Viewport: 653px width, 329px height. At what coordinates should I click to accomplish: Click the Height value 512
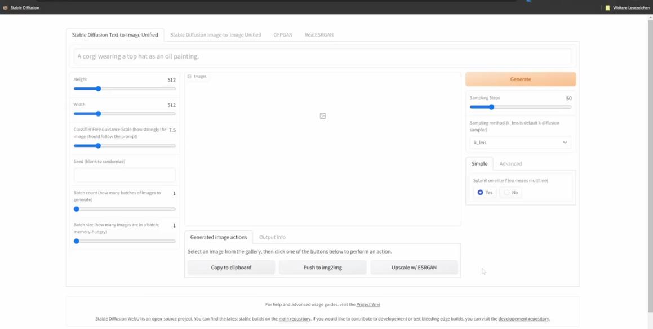[172, 80]
